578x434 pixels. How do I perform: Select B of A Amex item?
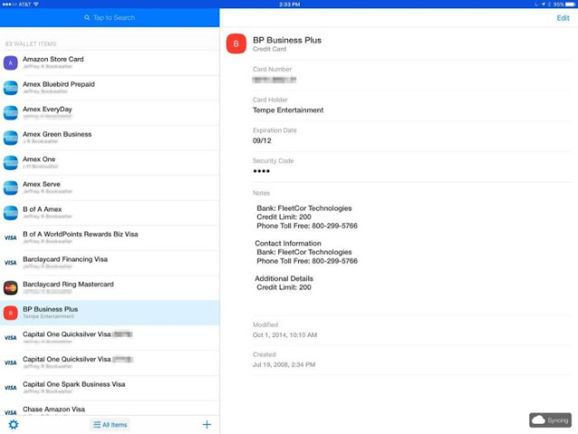click(x=110, y=213)
